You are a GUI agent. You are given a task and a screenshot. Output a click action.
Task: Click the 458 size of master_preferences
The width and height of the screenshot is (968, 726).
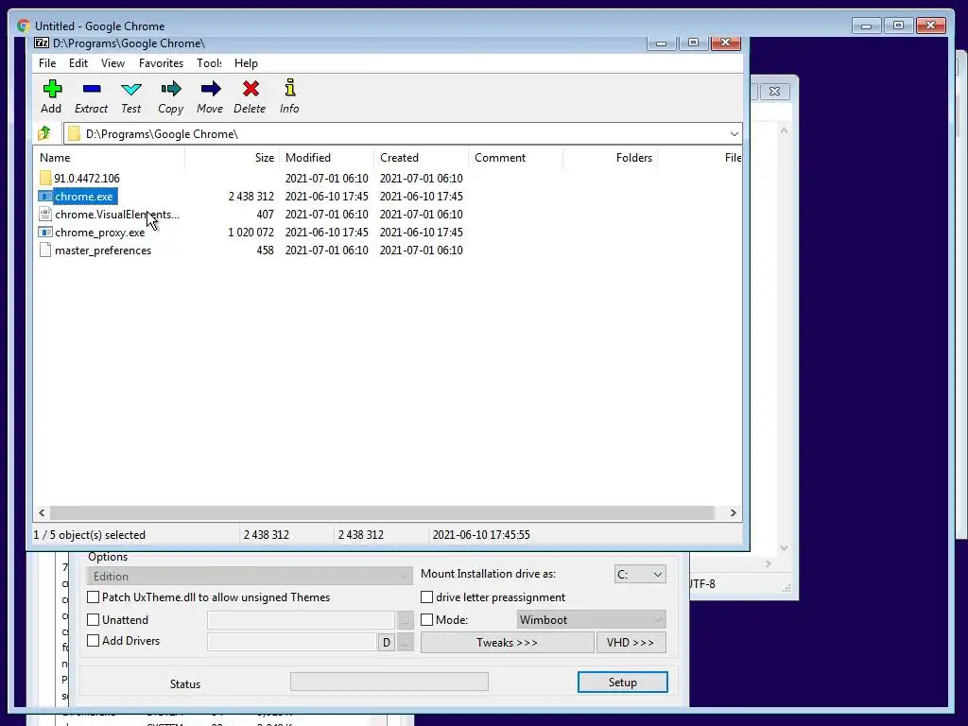[266, 250]
